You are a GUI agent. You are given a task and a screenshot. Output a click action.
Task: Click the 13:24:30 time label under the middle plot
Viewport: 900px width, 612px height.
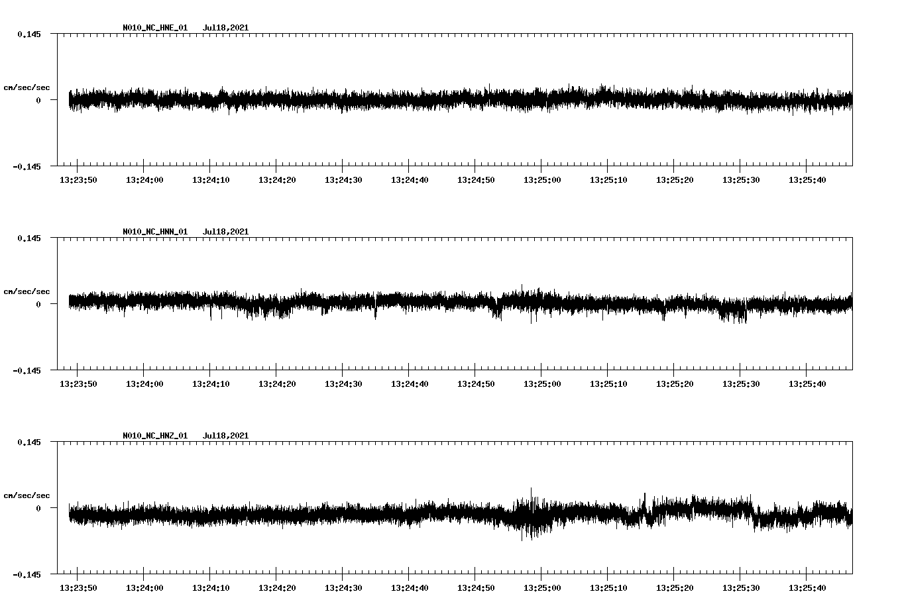343,382
